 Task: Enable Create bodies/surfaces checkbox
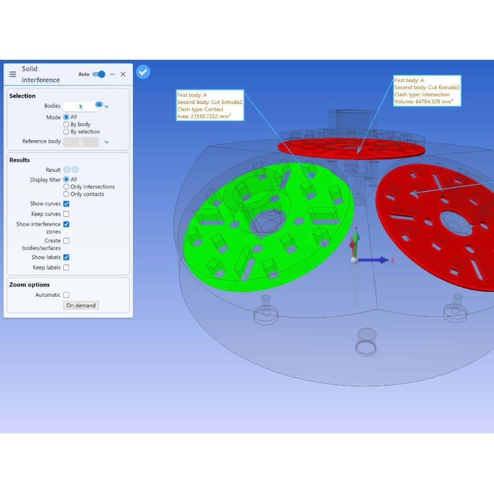coord(66,241)
